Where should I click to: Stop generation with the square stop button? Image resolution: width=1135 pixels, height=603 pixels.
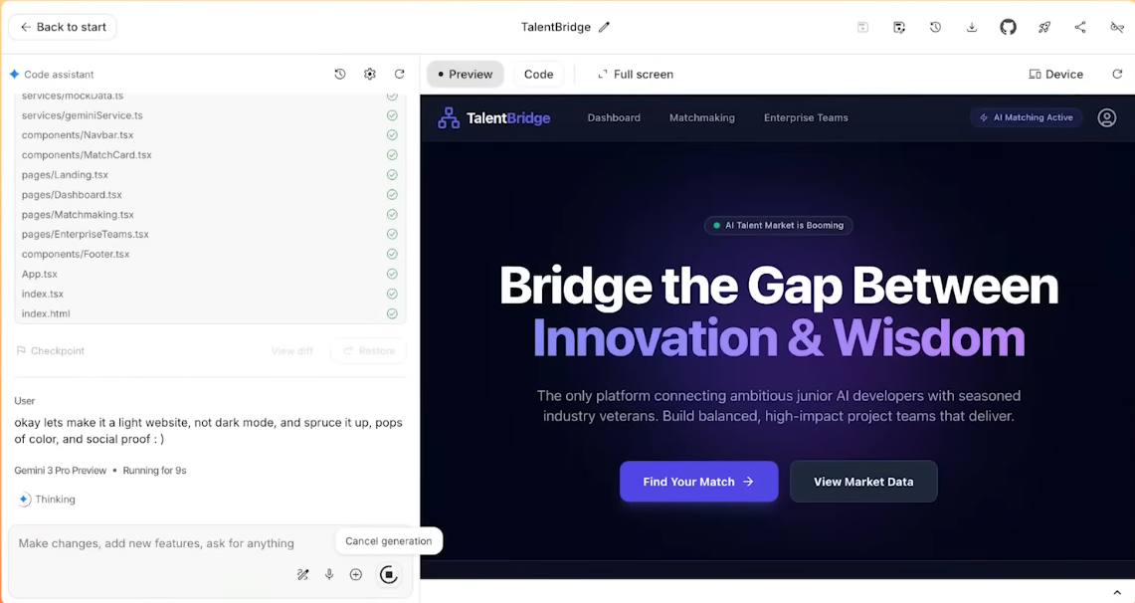pyautogui.click(x=389, y=574)
